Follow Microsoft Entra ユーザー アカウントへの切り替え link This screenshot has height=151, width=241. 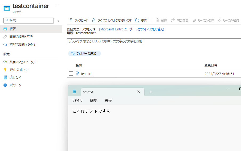click(132, 29)
